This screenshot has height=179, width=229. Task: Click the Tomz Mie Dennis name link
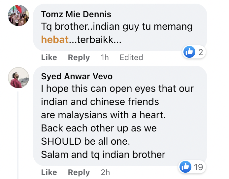tap(76, 14)
